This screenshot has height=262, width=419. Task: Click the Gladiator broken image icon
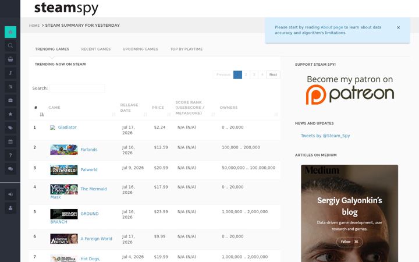[x=52, y=128]
